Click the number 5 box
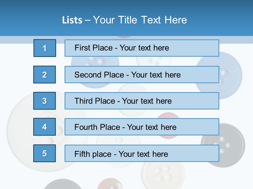253x189 pixels. point(45,153)
